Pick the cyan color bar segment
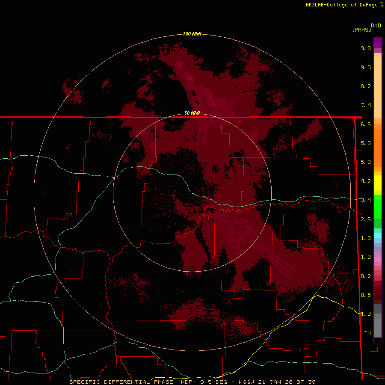The height and width of the screenshot is (385, 385). click(x=378, y=235)
